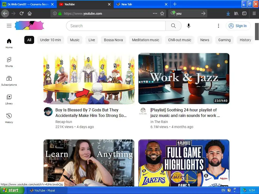The width and height of the screenshot is (259, 194).
Task: Click the YouTube doodle logo
Action: click(29, 26)
